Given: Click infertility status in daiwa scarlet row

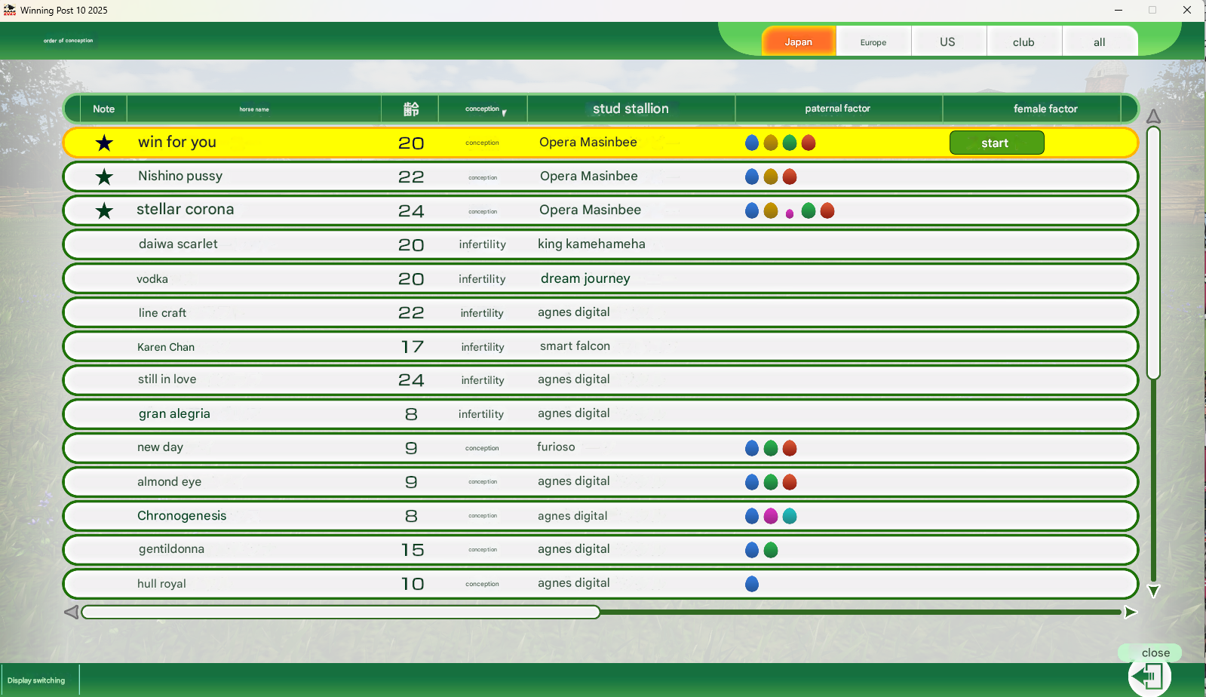Looking at the screenshot, I should pyautogui.click(x=482, y=244).
